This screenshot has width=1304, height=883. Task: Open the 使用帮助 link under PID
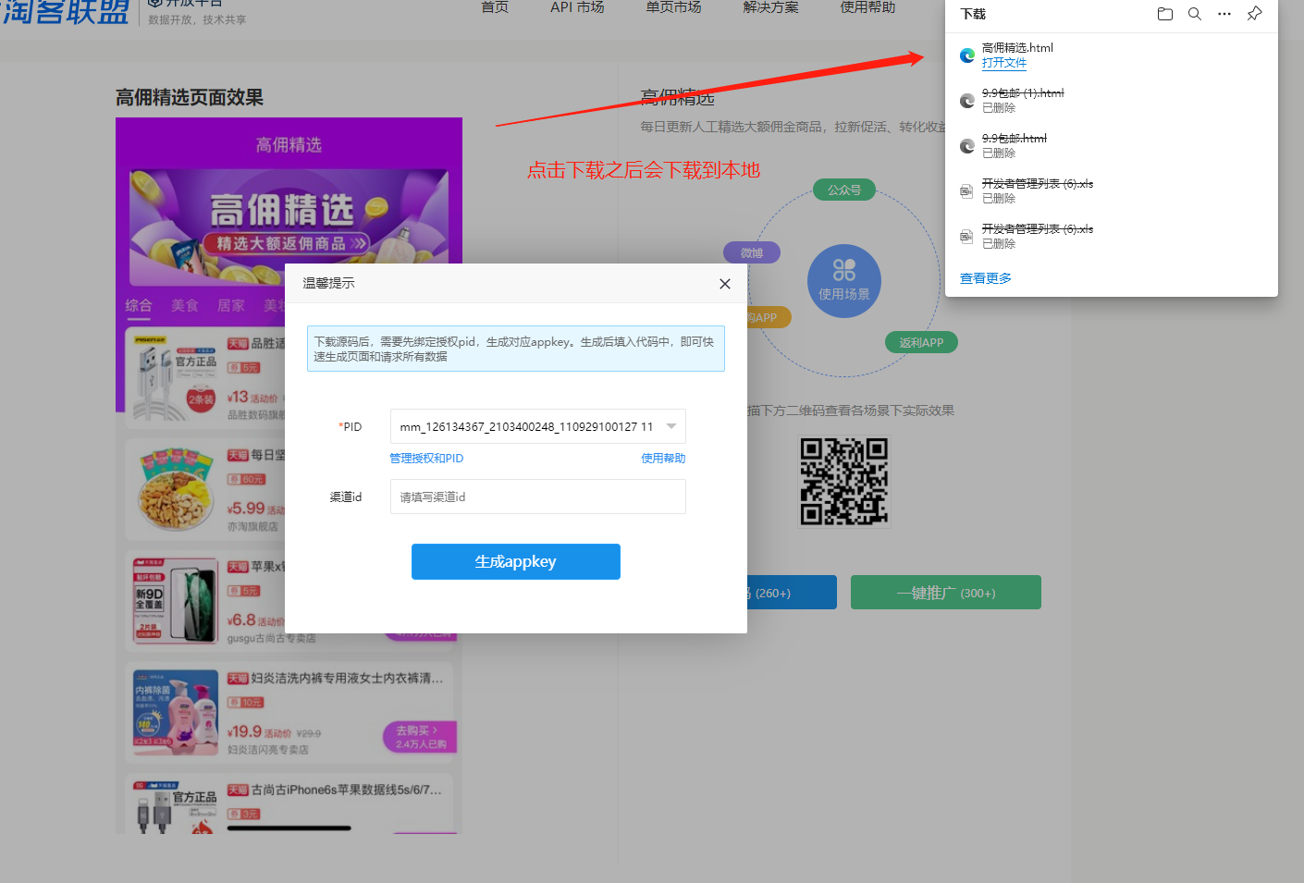pyautogui.click(x=663, y=459)
